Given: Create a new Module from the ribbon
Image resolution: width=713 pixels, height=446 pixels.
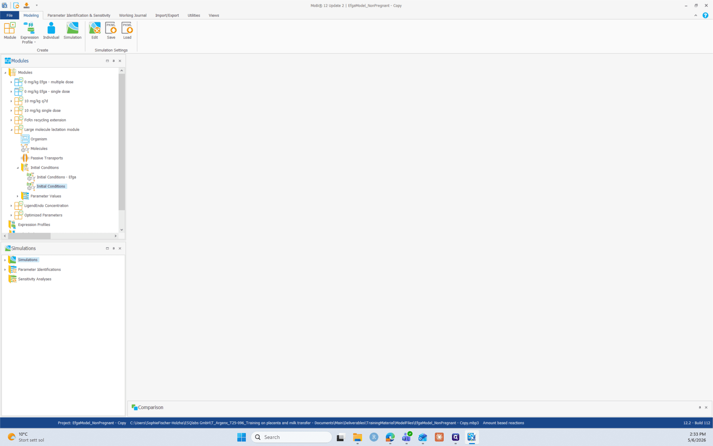Looking at the screenshot, I should click(x=10, y=31).
